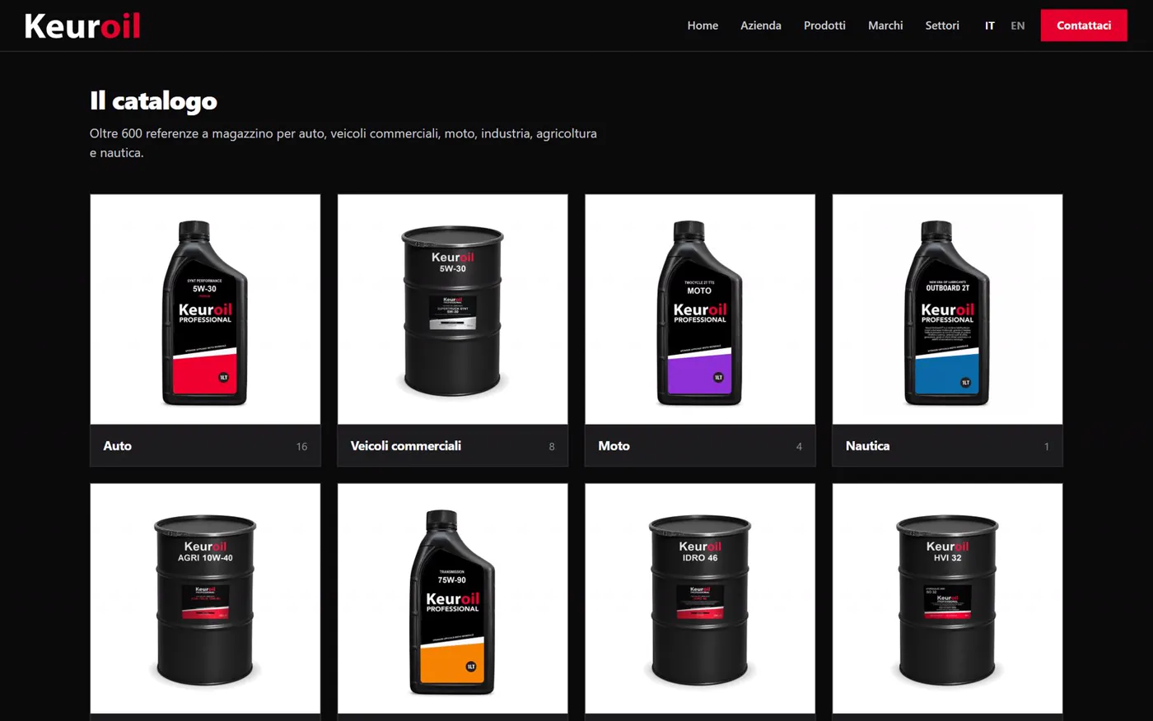Viewport: 1153px width, 721px height.
Task: Select the IDRO 46 drum thumbnail
Action: [x=700, y=598]
